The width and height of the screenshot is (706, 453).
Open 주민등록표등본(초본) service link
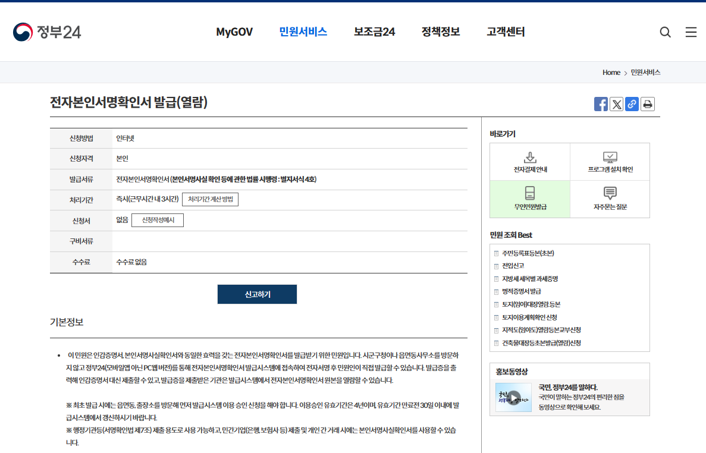[x=528, y=253]
